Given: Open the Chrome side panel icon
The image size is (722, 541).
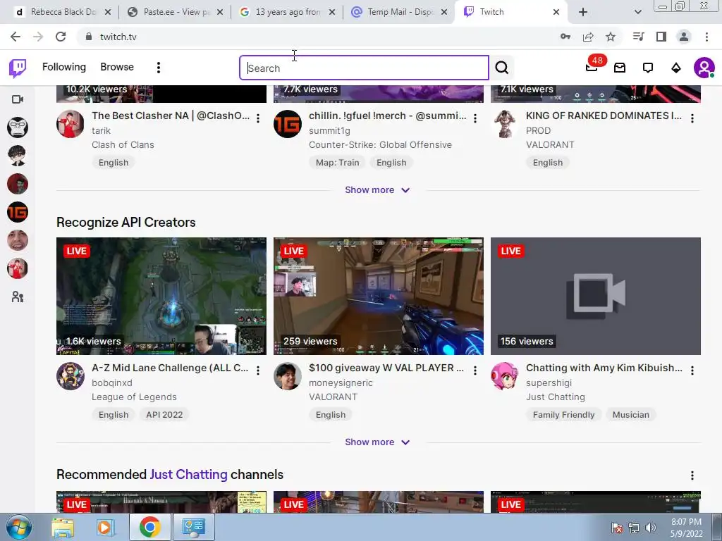Looking at the screenshot, I should click(x=661, y=37).
